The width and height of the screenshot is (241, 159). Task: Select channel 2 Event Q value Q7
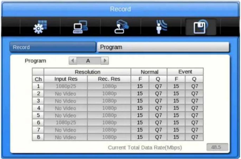(194, 93)
